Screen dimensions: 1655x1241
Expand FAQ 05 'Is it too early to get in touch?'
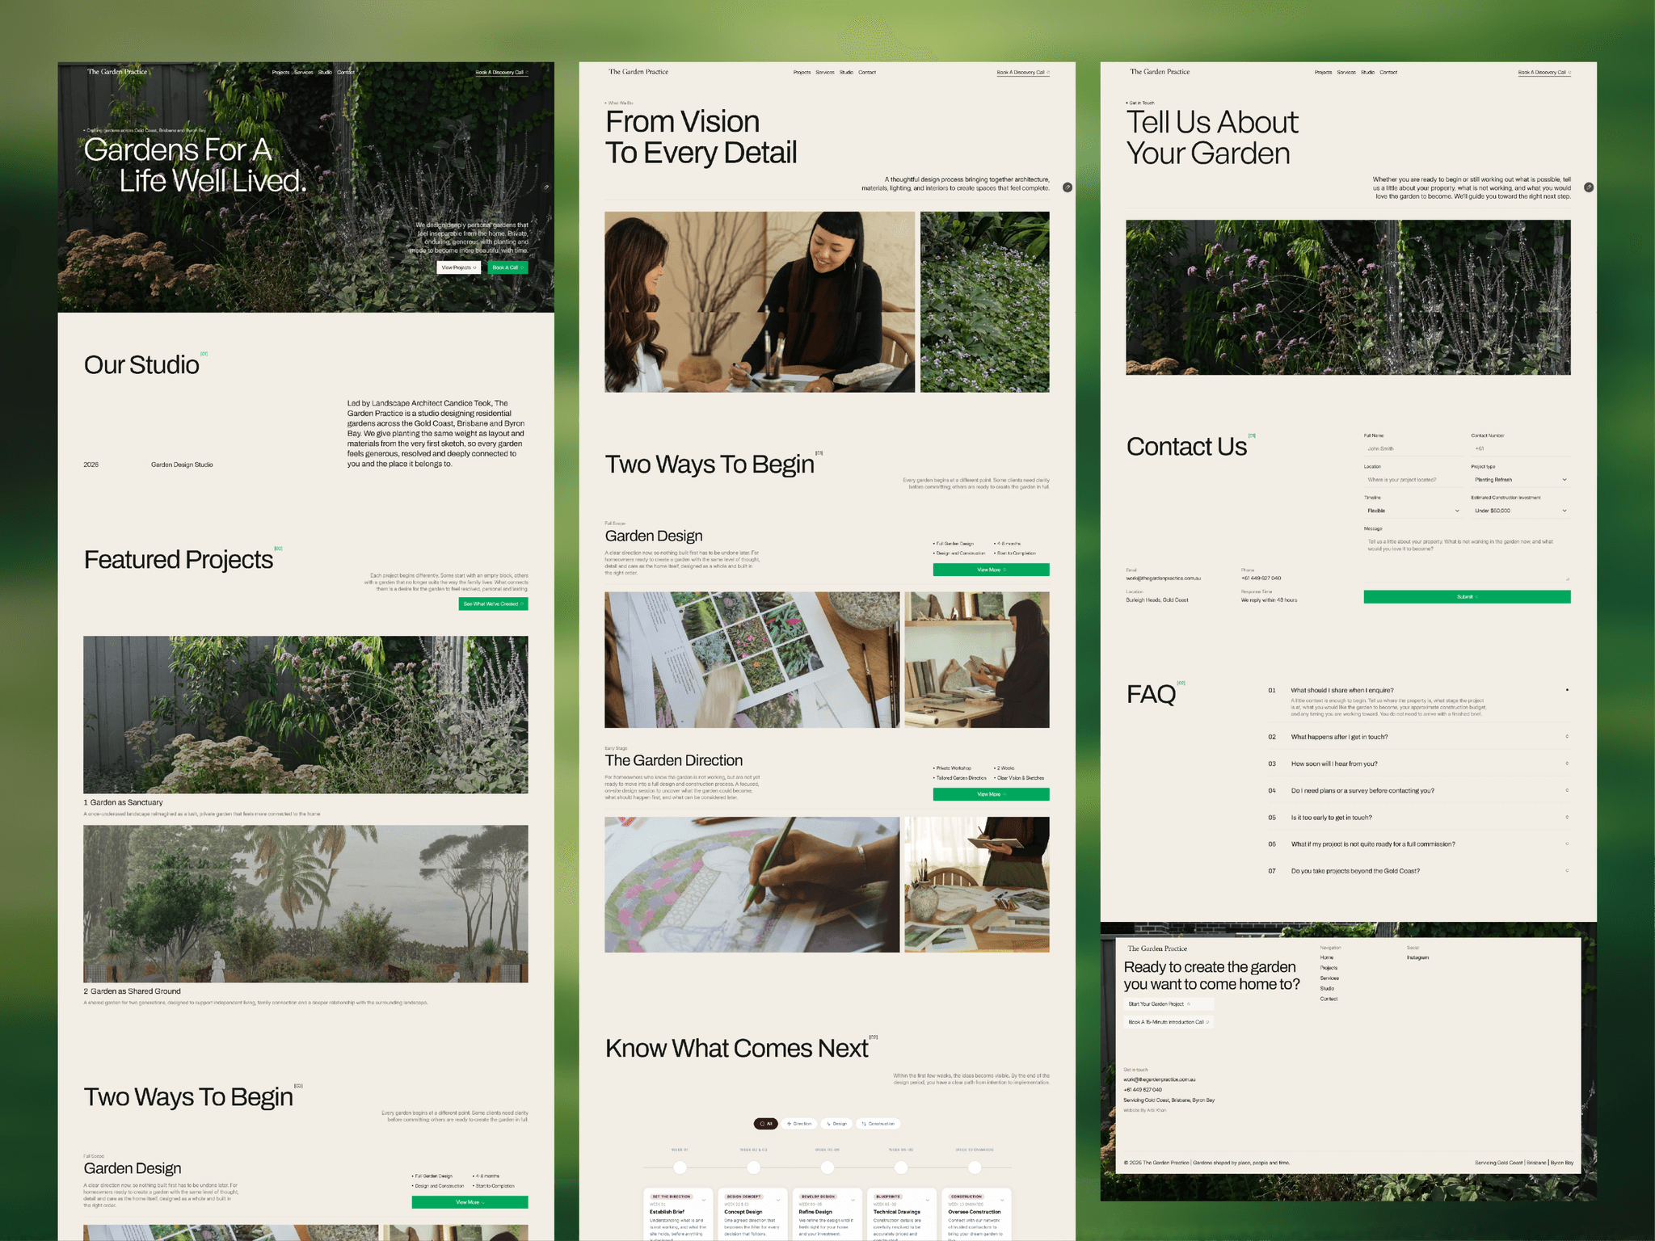tap(1418, 818)
